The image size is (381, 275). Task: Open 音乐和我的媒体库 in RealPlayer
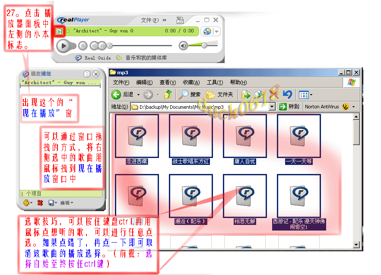click(146, 58)
